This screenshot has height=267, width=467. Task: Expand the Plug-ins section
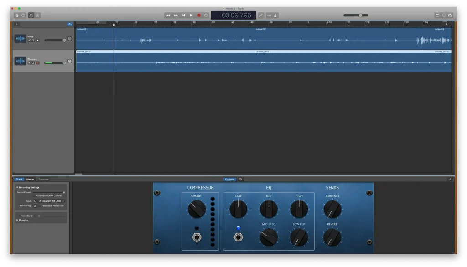point(17,221)
